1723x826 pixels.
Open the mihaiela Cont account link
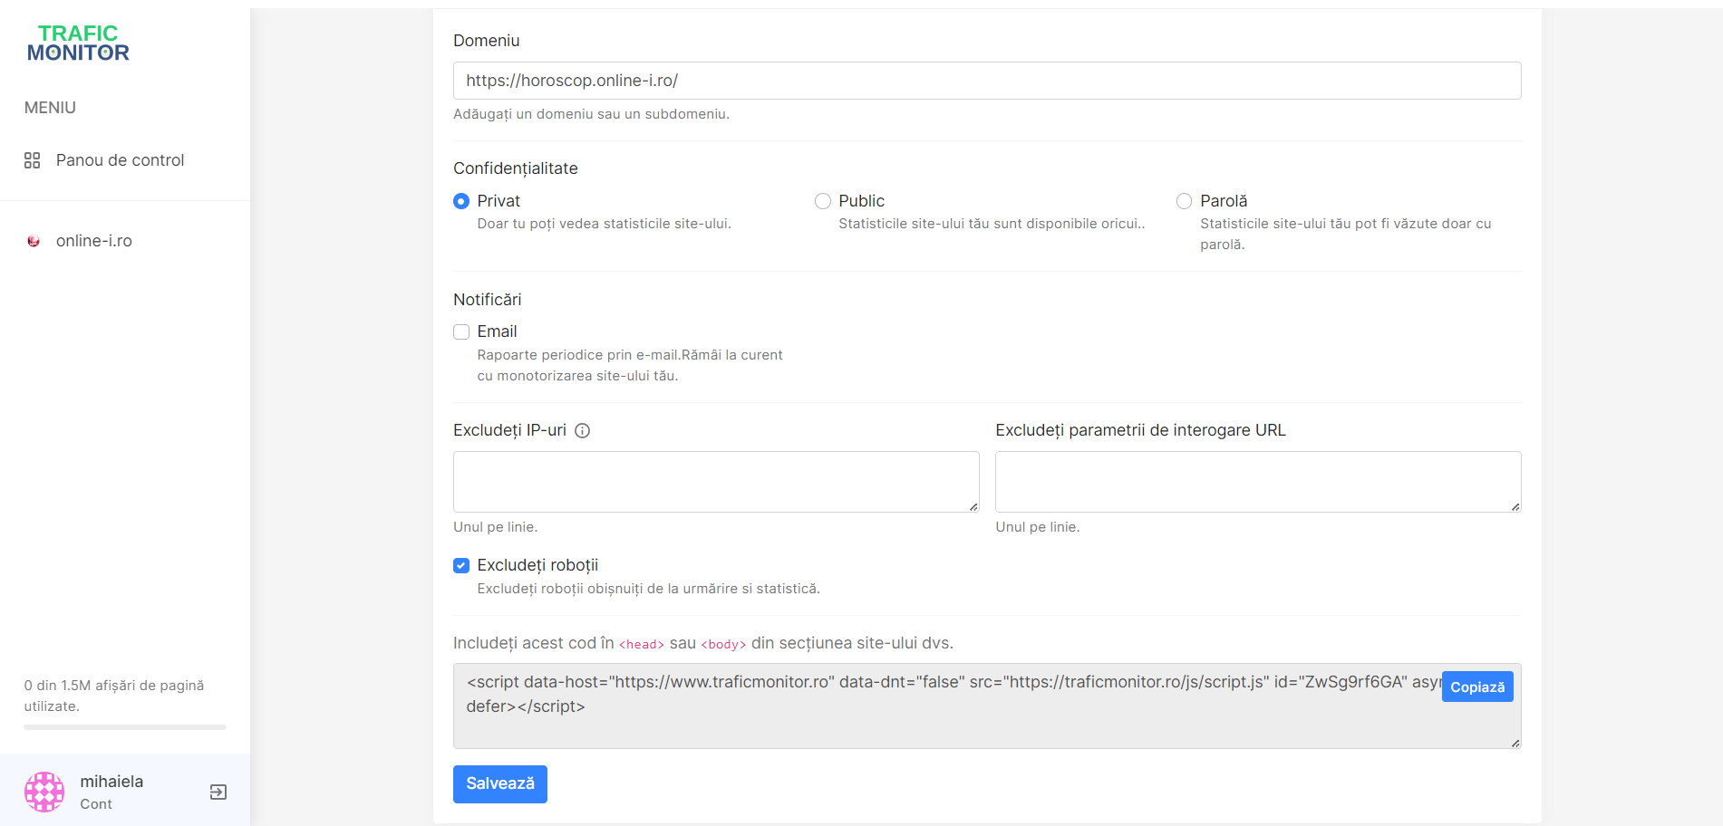click(x=111, y=792)
